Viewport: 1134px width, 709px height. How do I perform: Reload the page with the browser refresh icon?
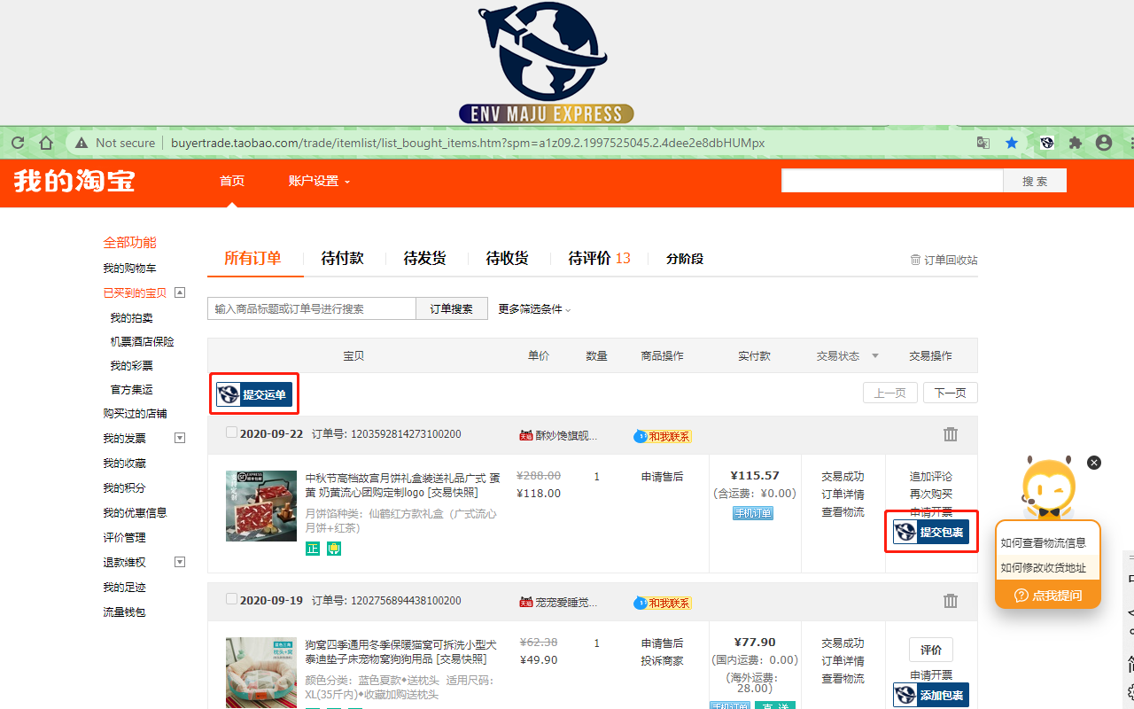16,143
